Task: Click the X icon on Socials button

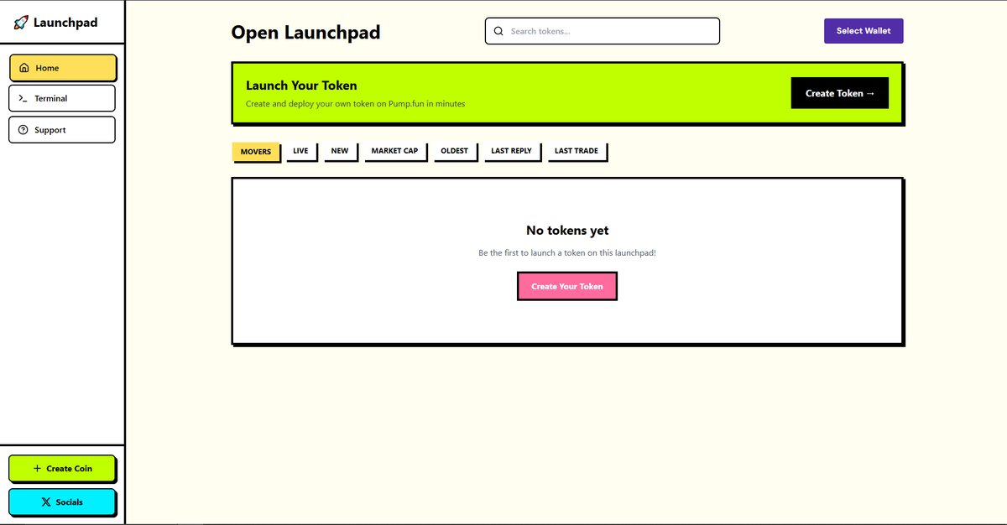Action: 44,502
